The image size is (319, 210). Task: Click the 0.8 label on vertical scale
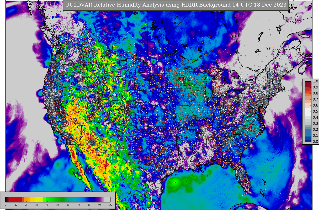click(x=315, y=93)
